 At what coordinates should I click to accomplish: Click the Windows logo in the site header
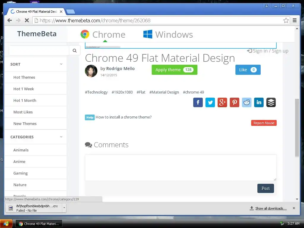point(148,34)
